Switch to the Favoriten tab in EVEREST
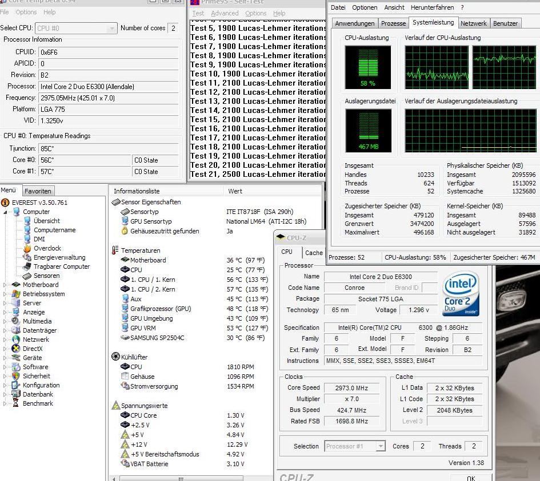 tap(38, 191)
